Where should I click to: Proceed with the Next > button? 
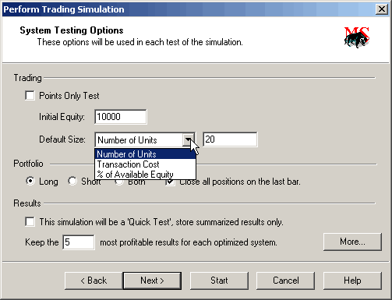coord(152,281)
